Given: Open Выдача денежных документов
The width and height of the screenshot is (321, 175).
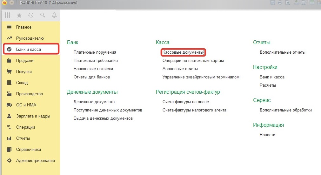Looking at the screenshot, I should (103, 118).
